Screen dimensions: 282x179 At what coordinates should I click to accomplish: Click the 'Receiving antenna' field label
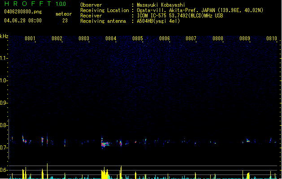tap(103, 21)
